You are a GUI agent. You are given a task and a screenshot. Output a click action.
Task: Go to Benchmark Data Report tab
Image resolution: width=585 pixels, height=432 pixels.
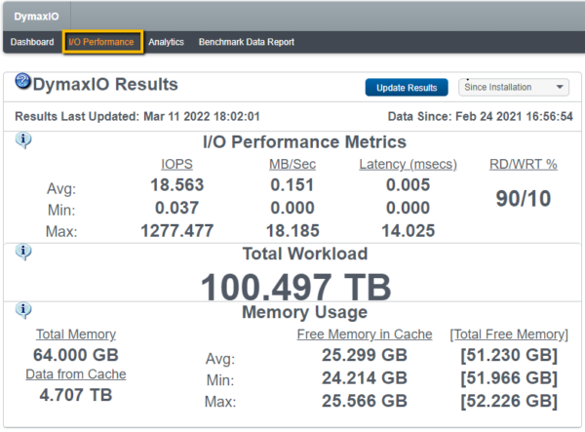click(x=246, y=42)
